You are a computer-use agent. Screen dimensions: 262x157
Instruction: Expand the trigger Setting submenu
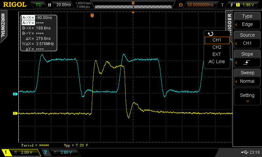pos(247,96)
